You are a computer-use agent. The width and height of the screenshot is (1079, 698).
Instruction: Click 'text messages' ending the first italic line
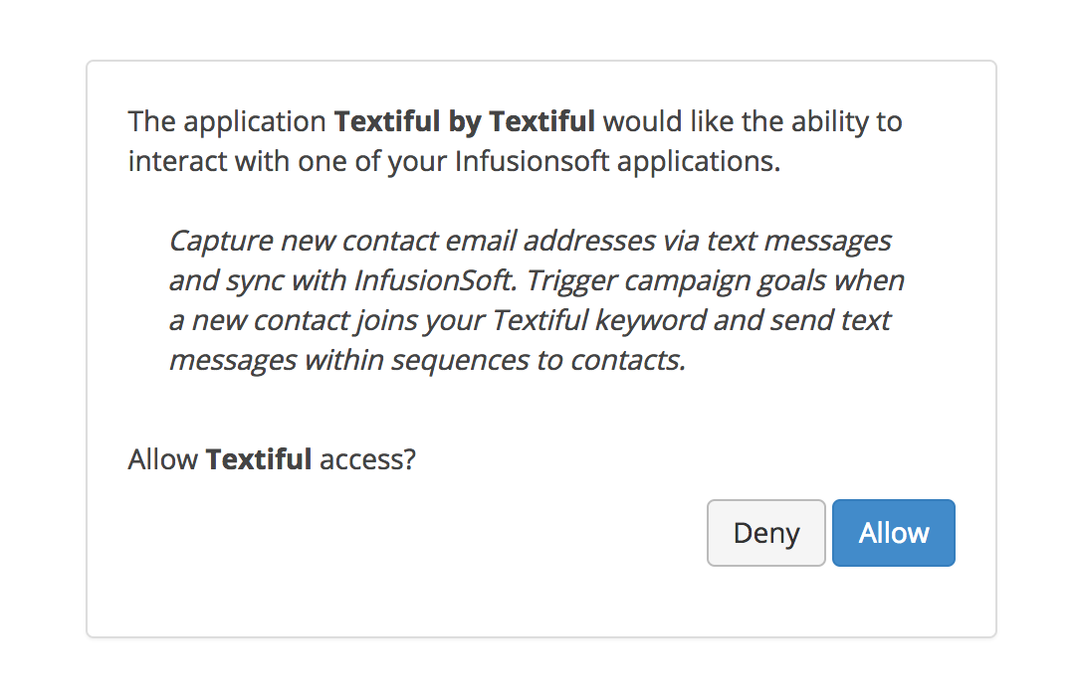click(799, 242)
